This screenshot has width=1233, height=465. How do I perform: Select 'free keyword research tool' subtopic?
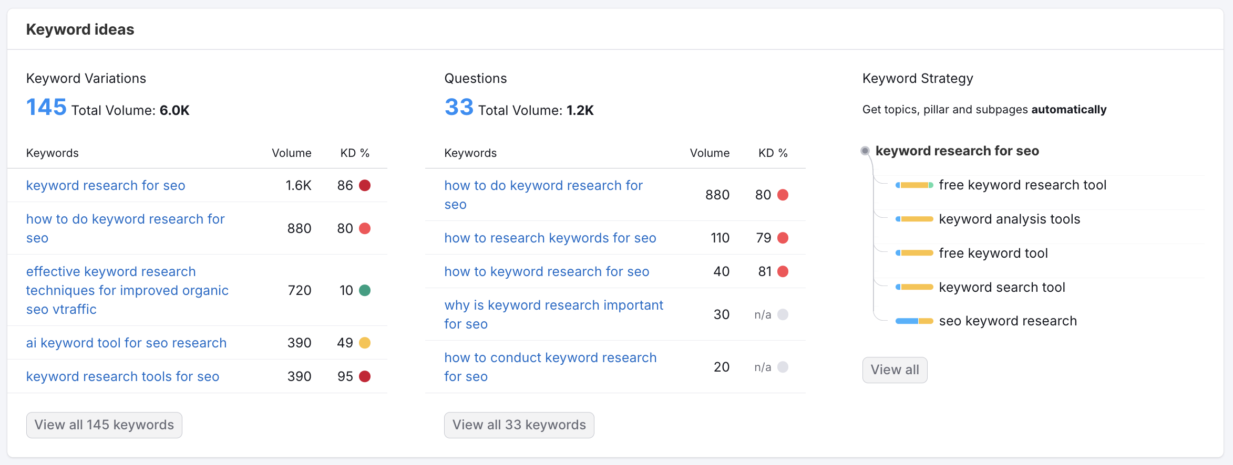[x=1022, y=185]
